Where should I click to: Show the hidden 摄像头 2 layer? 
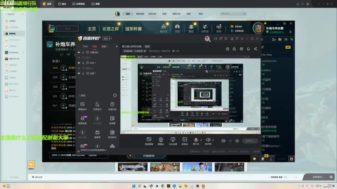(x=79, y=68)
